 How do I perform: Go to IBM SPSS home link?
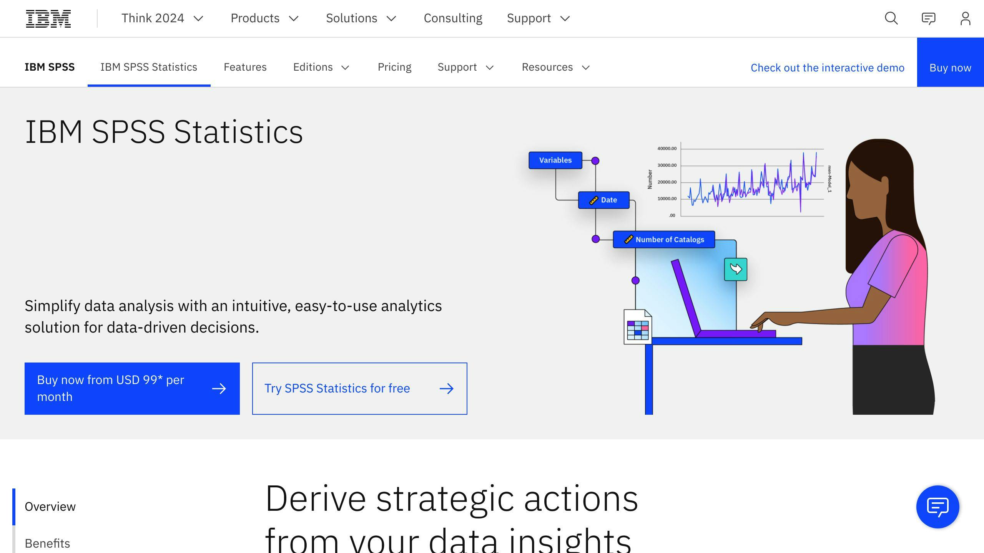click(50, 67)
